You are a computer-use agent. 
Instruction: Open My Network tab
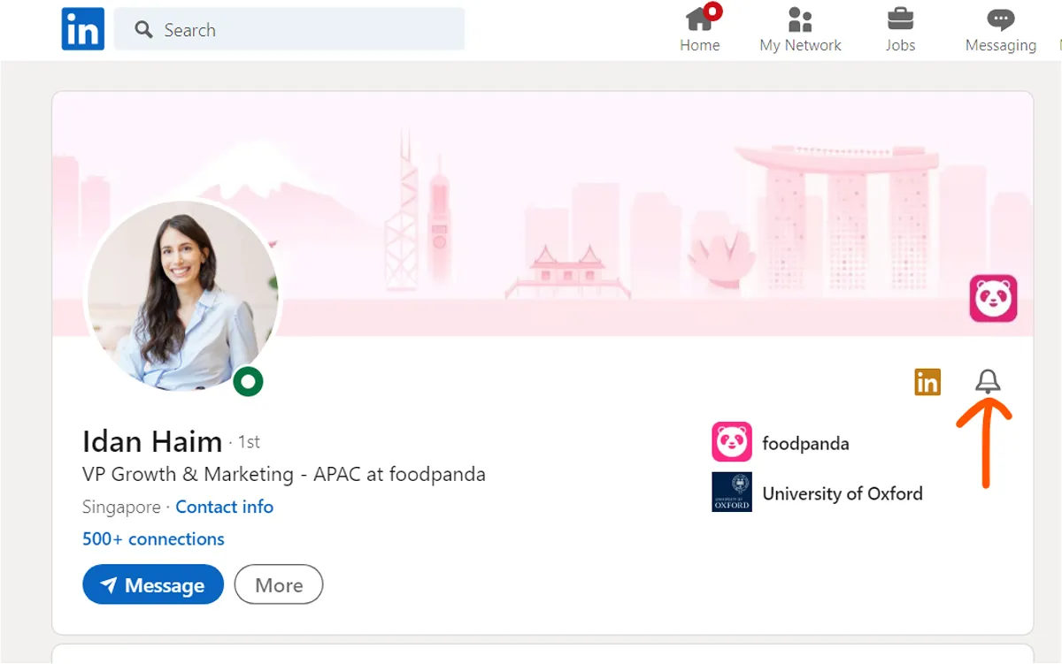coord(800,29)
